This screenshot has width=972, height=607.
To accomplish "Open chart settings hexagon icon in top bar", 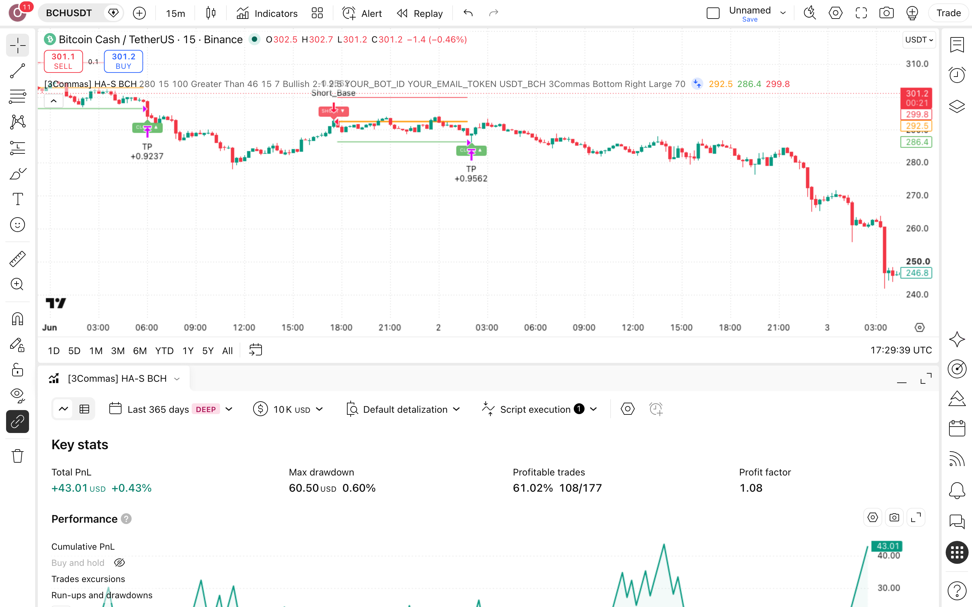I will pos(835,13).
